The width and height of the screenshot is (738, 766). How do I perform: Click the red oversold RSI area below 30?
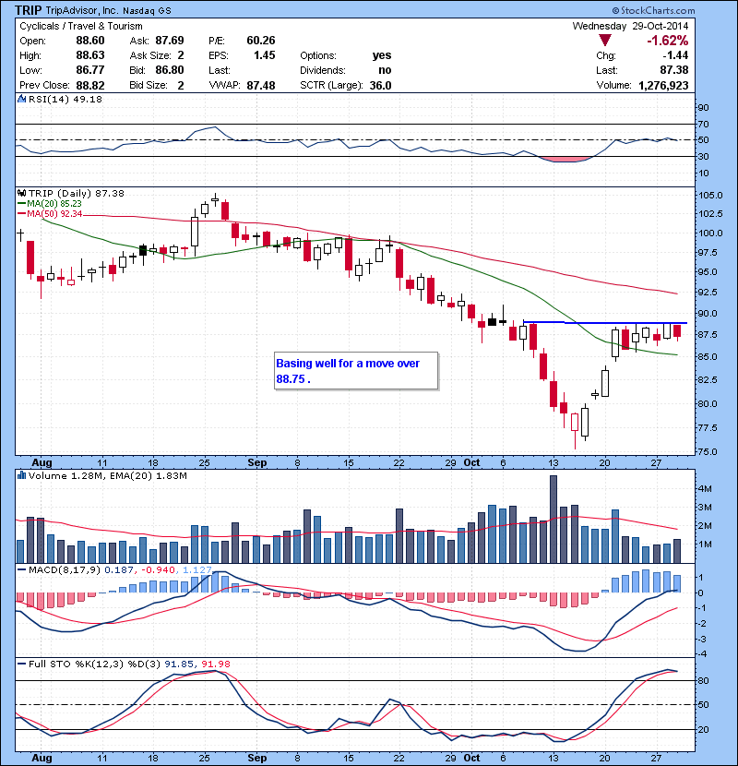click(566, 159)
